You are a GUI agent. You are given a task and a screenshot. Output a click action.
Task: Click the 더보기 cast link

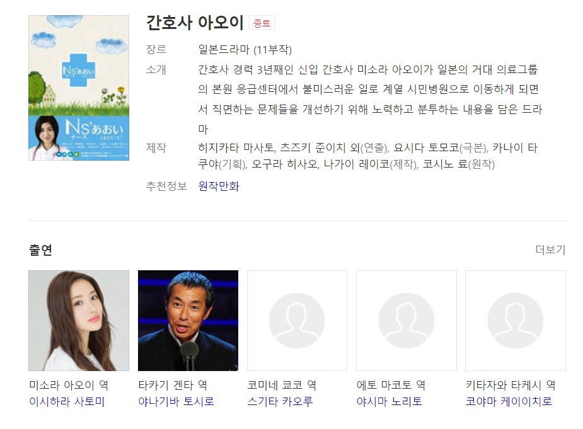(550, 249)
